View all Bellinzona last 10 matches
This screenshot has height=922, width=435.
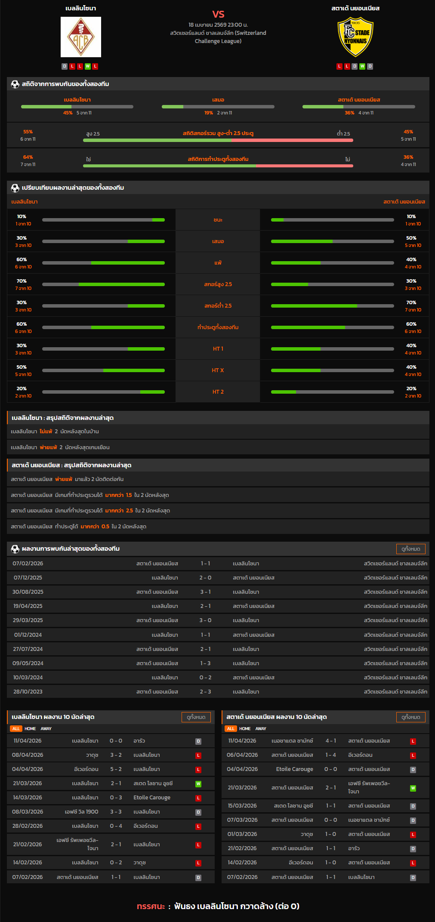pos(196,717)
